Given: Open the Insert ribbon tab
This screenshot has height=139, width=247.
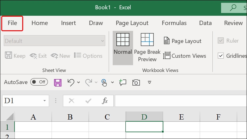Looking at the screenshot, I should tap(68, 23).
